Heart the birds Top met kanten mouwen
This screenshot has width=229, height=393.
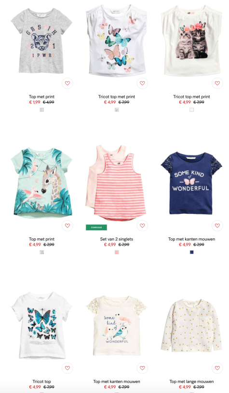[142, 368]
